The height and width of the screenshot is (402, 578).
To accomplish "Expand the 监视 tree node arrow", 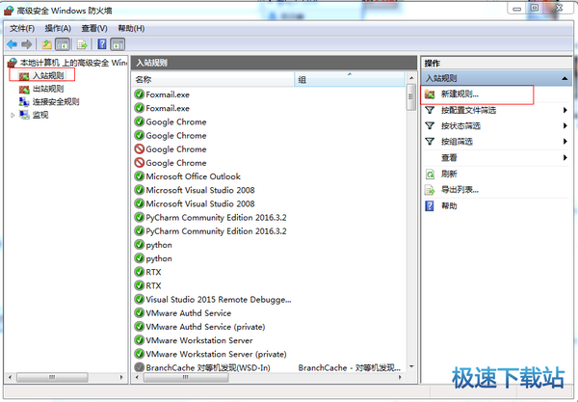I will tap(13, 115).
